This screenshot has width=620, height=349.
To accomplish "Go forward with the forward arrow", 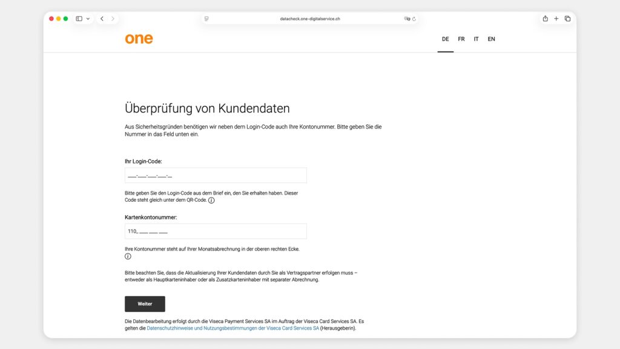I will pyautogui.click(x=113, y=19).
